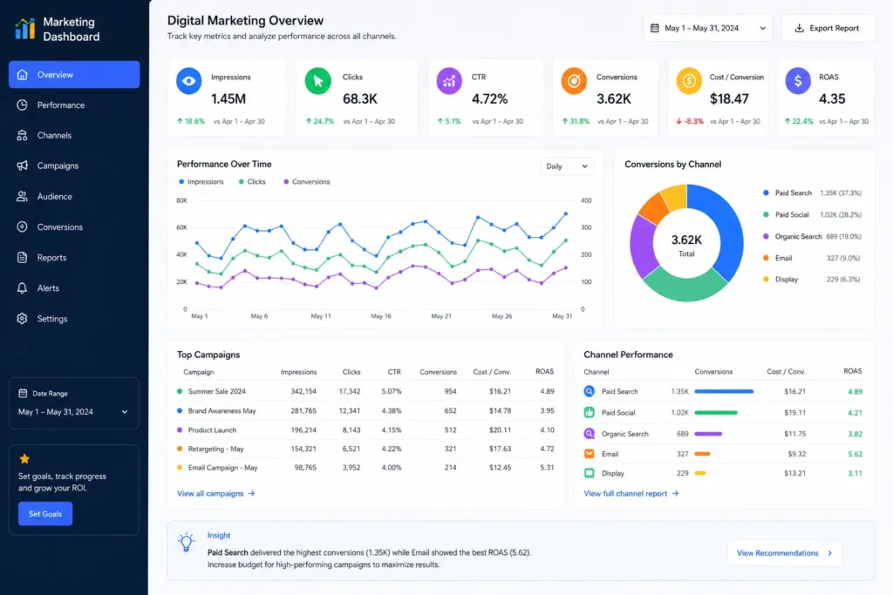Click the download icon on Export Report
This screenshot has height=595, width=893.
tap(799, 28)
